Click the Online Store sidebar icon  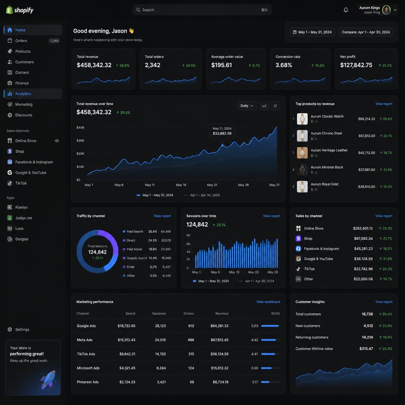point(10,140)
